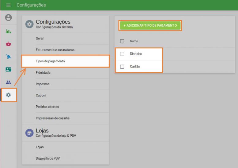
Task: Open the user account profile icon
Action: click(x=8, y=17)
